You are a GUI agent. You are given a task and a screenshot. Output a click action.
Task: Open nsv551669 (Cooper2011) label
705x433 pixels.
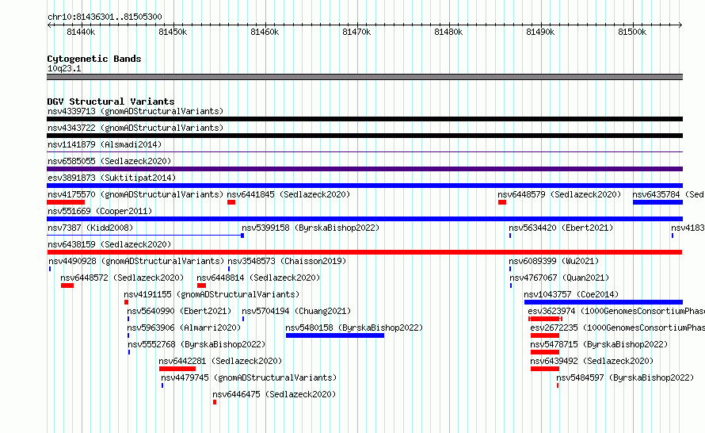pyautogui.click(x=100, y=211)
